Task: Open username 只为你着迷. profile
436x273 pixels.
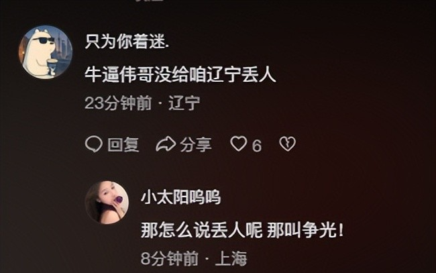Action: 127,42
